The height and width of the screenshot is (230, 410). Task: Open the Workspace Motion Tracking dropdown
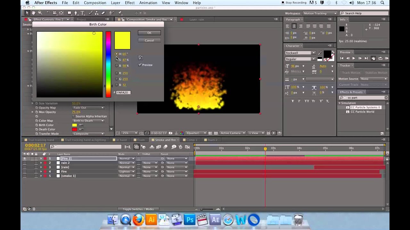point(320,13)
